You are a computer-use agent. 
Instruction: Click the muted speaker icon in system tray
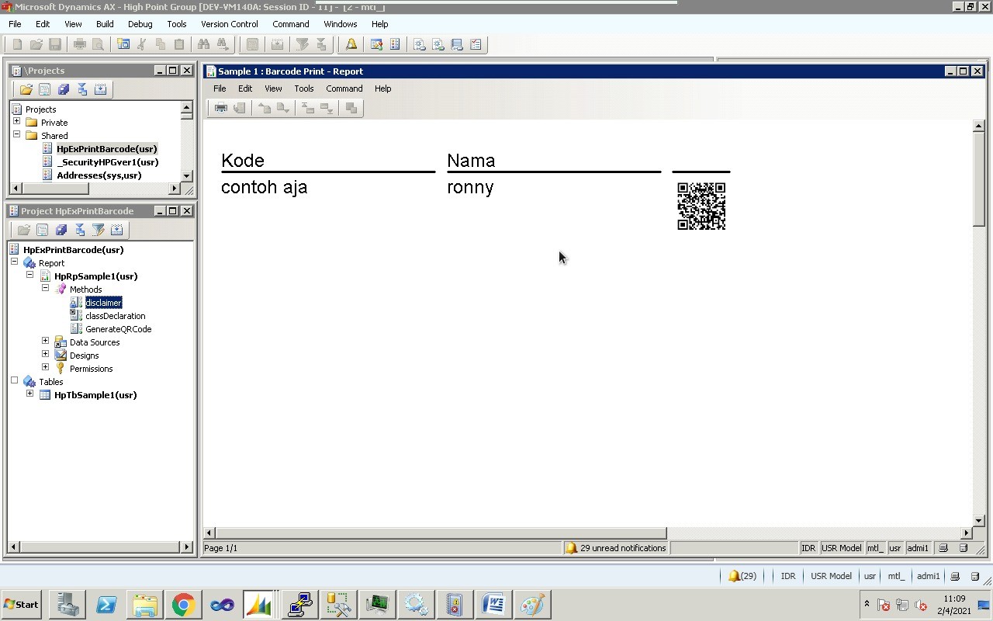coord(921,605)
